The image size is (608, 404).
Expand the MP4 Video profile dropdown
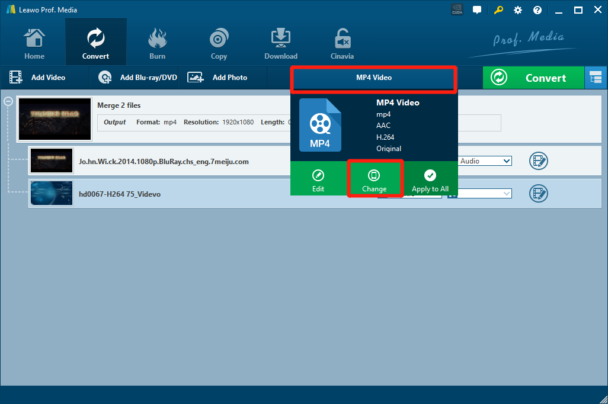[x=373, y=78]
